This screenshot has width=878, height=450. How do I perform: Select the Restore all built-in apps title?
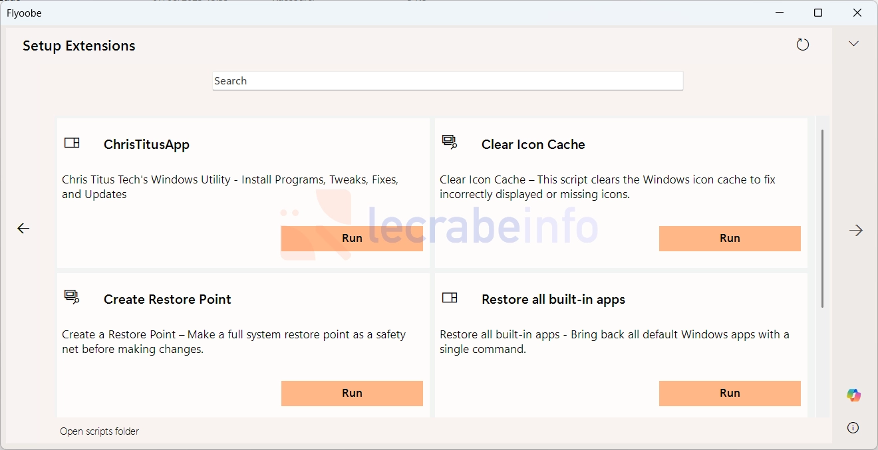click(x=553, y=300)
